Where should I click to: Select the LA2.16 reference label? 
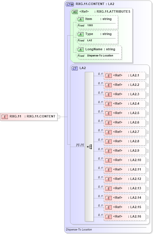pyautogui.click(x=136, y=216)
